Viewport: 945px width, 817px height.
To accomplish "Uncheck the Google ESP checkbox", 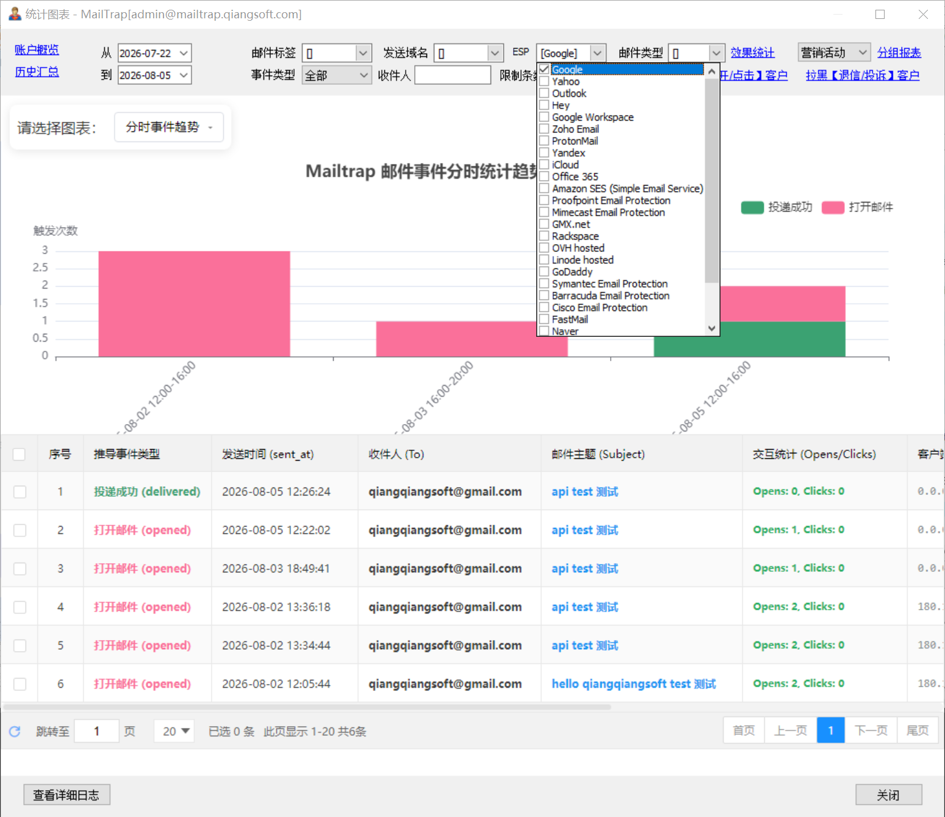I will click(x=544, y=69).
